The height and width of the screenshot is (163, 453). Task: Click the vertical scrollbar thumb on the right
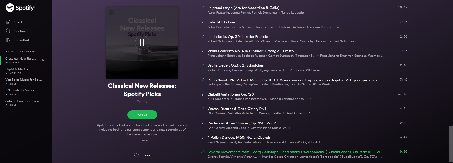point(451,144)
